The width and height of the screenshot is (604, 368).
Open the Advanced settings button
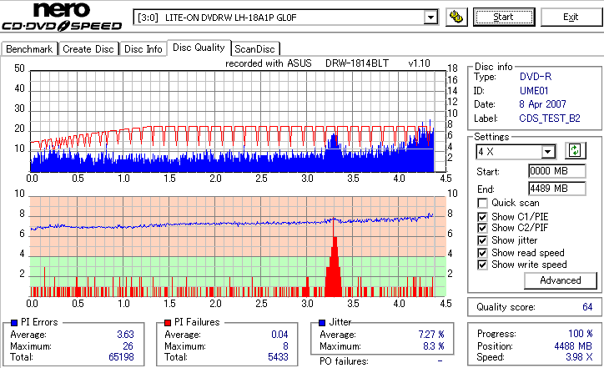(x=560, y=280)
